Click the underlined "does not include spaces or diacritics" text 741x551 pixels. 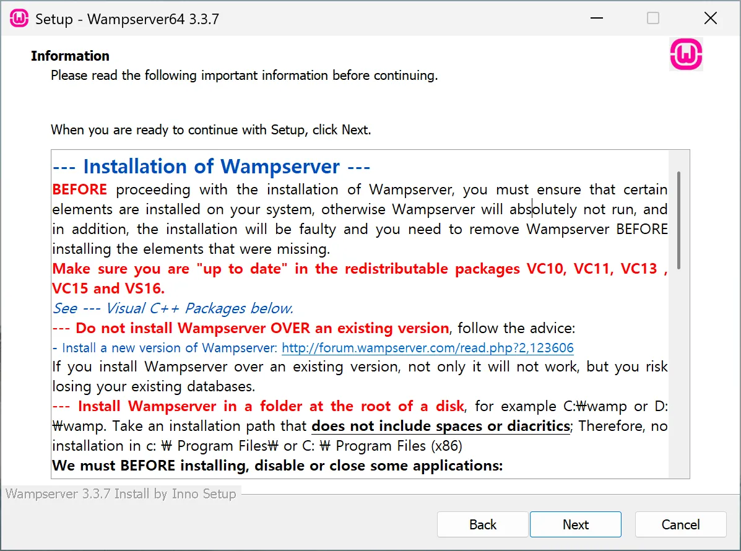tap(440, 426)
